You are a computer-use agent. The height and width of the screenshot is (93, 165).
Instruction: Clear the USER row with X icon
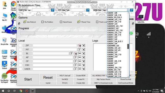pos(84,69)
